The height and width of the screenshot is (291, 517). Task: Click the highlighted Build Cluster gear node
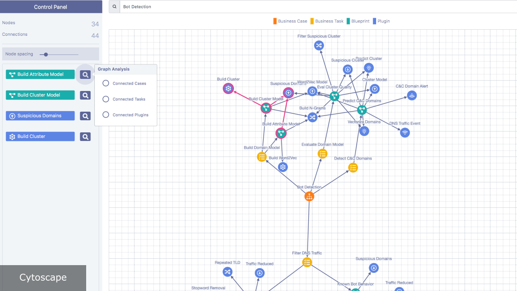tap(228, 89)
